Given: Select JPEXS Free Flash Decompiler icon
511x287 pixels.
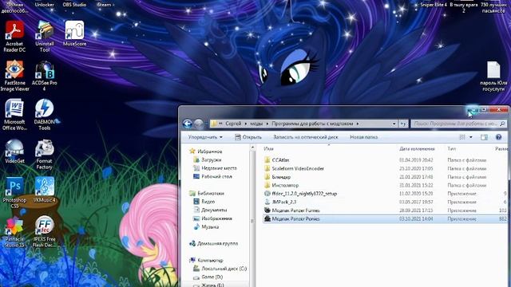Looking at the screenshot, I should [x=45, y=232].
